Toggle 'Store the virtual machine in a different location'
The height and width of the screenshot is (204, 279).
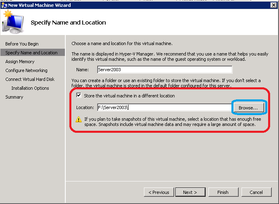(79, 96)
